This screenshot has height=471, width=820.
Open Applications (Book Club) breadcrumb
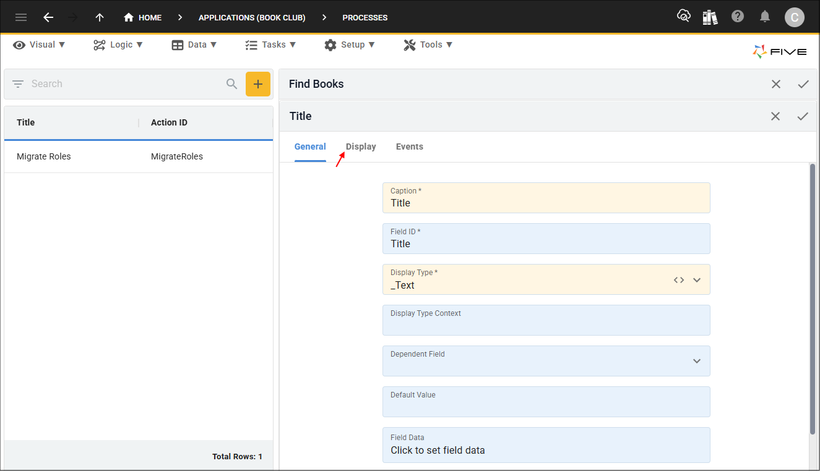click(x=252, y=17)
